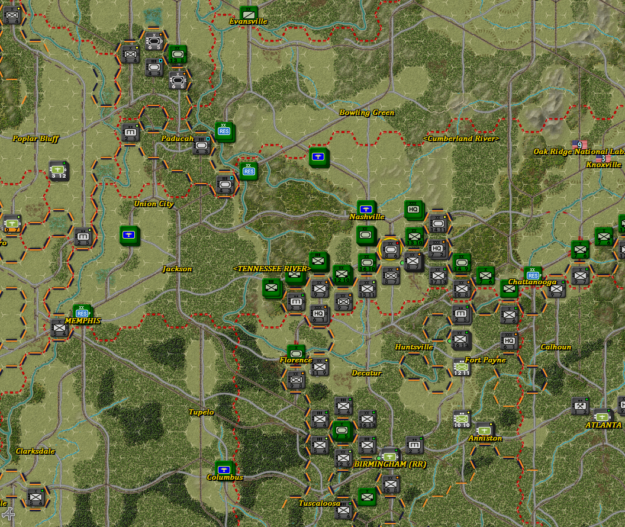
Task: Click the blue air unit on Nashville
Action: tap(366, 208)
